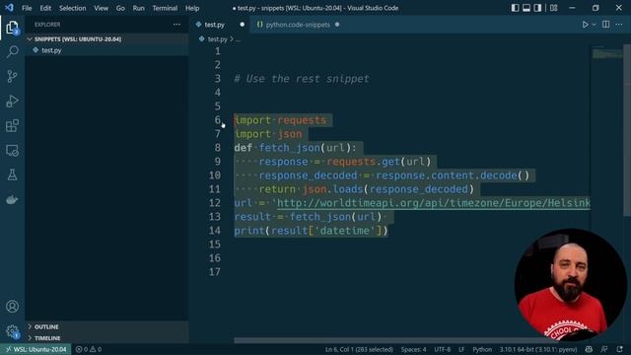Open editor More Actions ellipsis

tap(619, 25)
